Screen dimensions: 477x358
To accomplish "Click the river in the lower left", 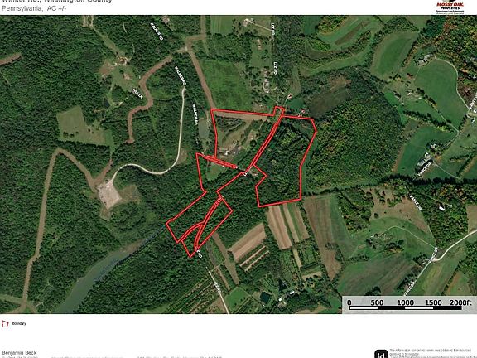I will pos(91,277).
